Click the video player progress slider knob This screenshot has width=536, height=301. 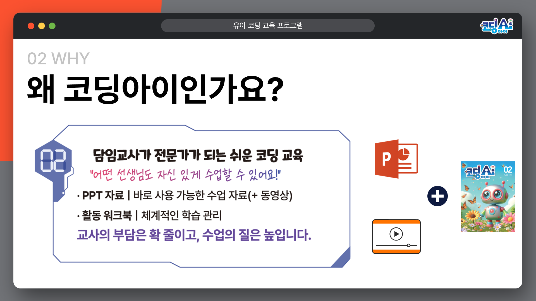tap(408, 246)
